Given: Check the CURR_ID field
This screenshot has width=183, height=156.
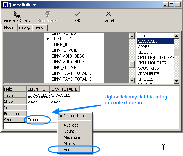Looking at the screenshot, I should click(x=60, y=45).
